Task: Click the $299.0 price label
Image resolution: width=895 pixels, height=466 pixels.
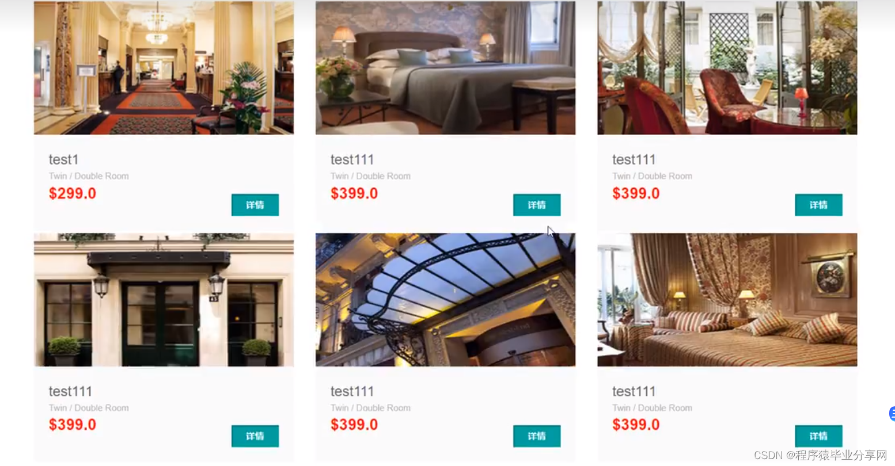Action: (x=73, y=193)
